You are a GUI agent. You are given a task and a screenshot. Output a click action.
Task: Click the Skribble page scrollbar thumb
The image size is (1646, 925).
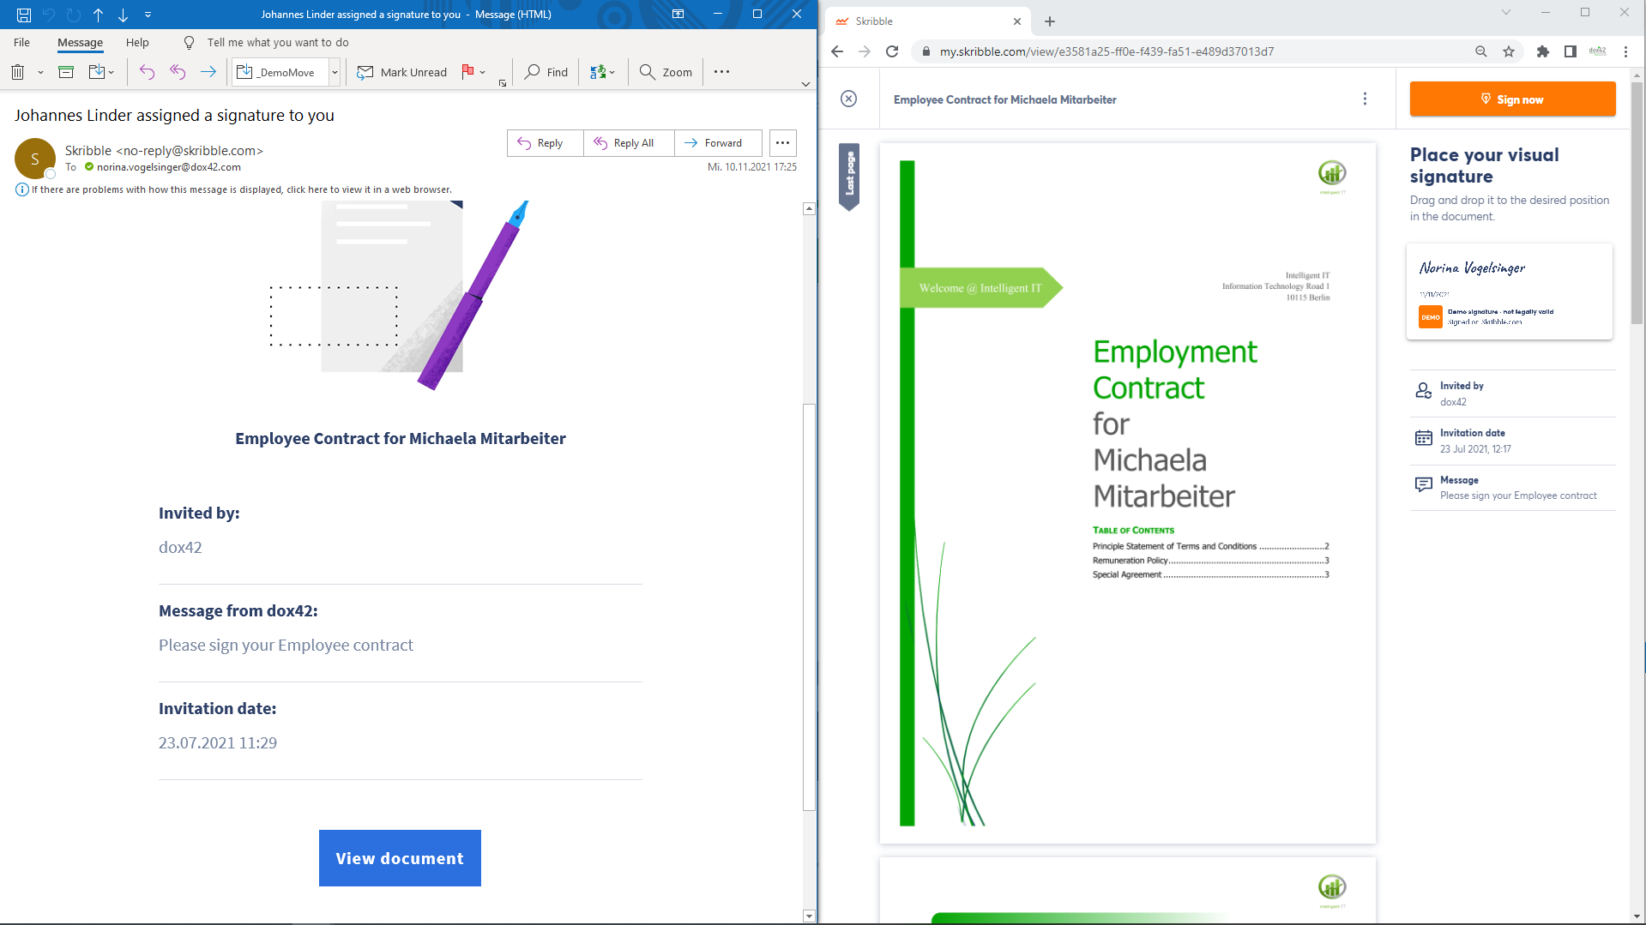[1637, 201]
